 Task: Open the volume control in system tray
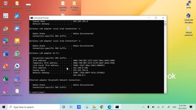(x=163, y=107)
